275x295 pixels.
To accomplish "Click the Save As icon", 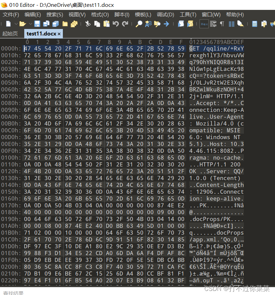I will [x=46, y=24].
